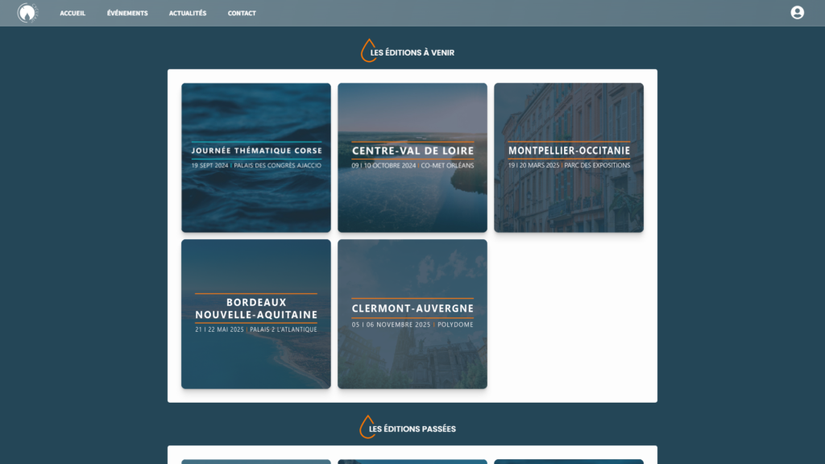The image size is (825, 464).
Task: Click the 'Les éditions passées' heading
Action: (412, 429)
